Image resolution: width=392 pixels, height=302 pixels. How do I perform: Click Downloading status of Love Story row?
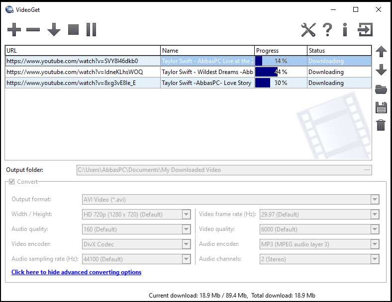pos(339,83)
